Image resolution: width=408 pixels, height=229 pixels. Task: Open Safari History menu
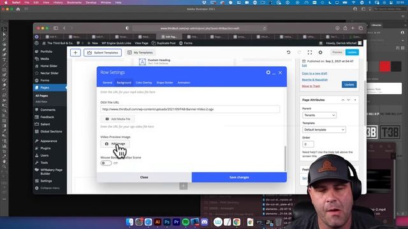tap(58, 3)
